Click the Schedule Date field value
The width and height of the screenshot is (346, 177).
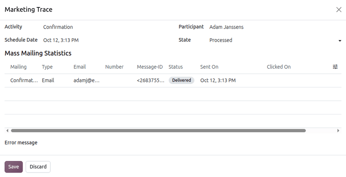click(61, 40)
